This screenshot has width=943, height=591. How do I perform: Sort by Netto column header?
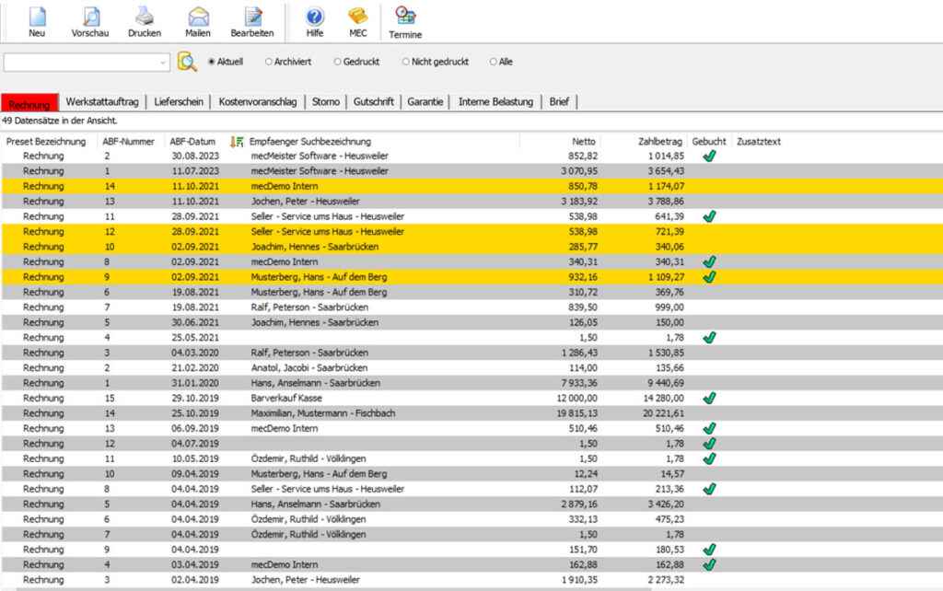tap(583, 142)
